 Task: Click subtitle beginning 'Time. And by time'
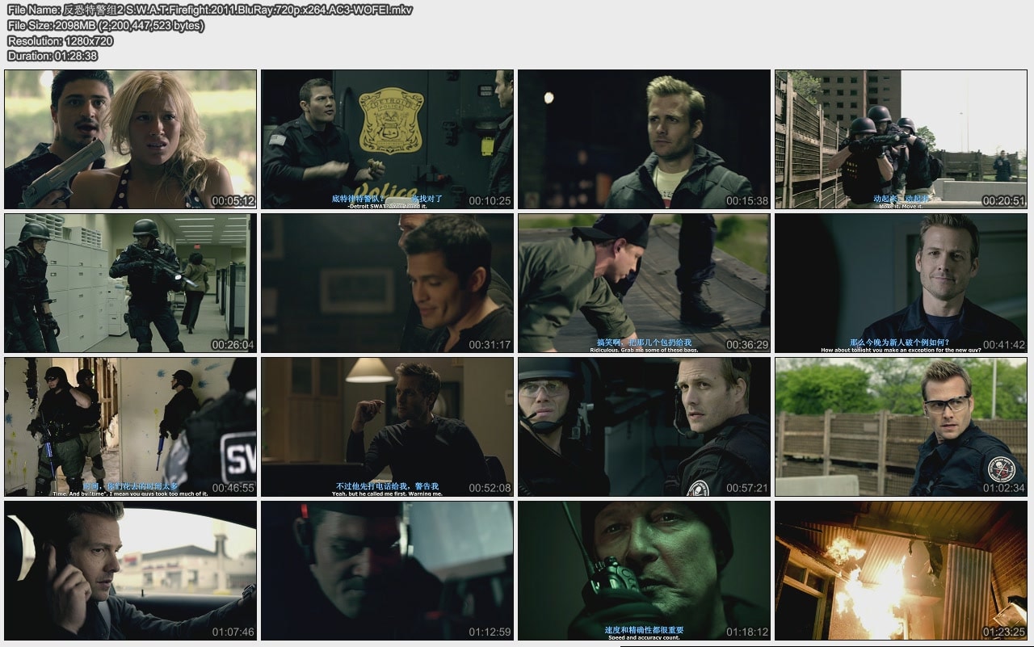pyautogui.click(x=130, y=494)
